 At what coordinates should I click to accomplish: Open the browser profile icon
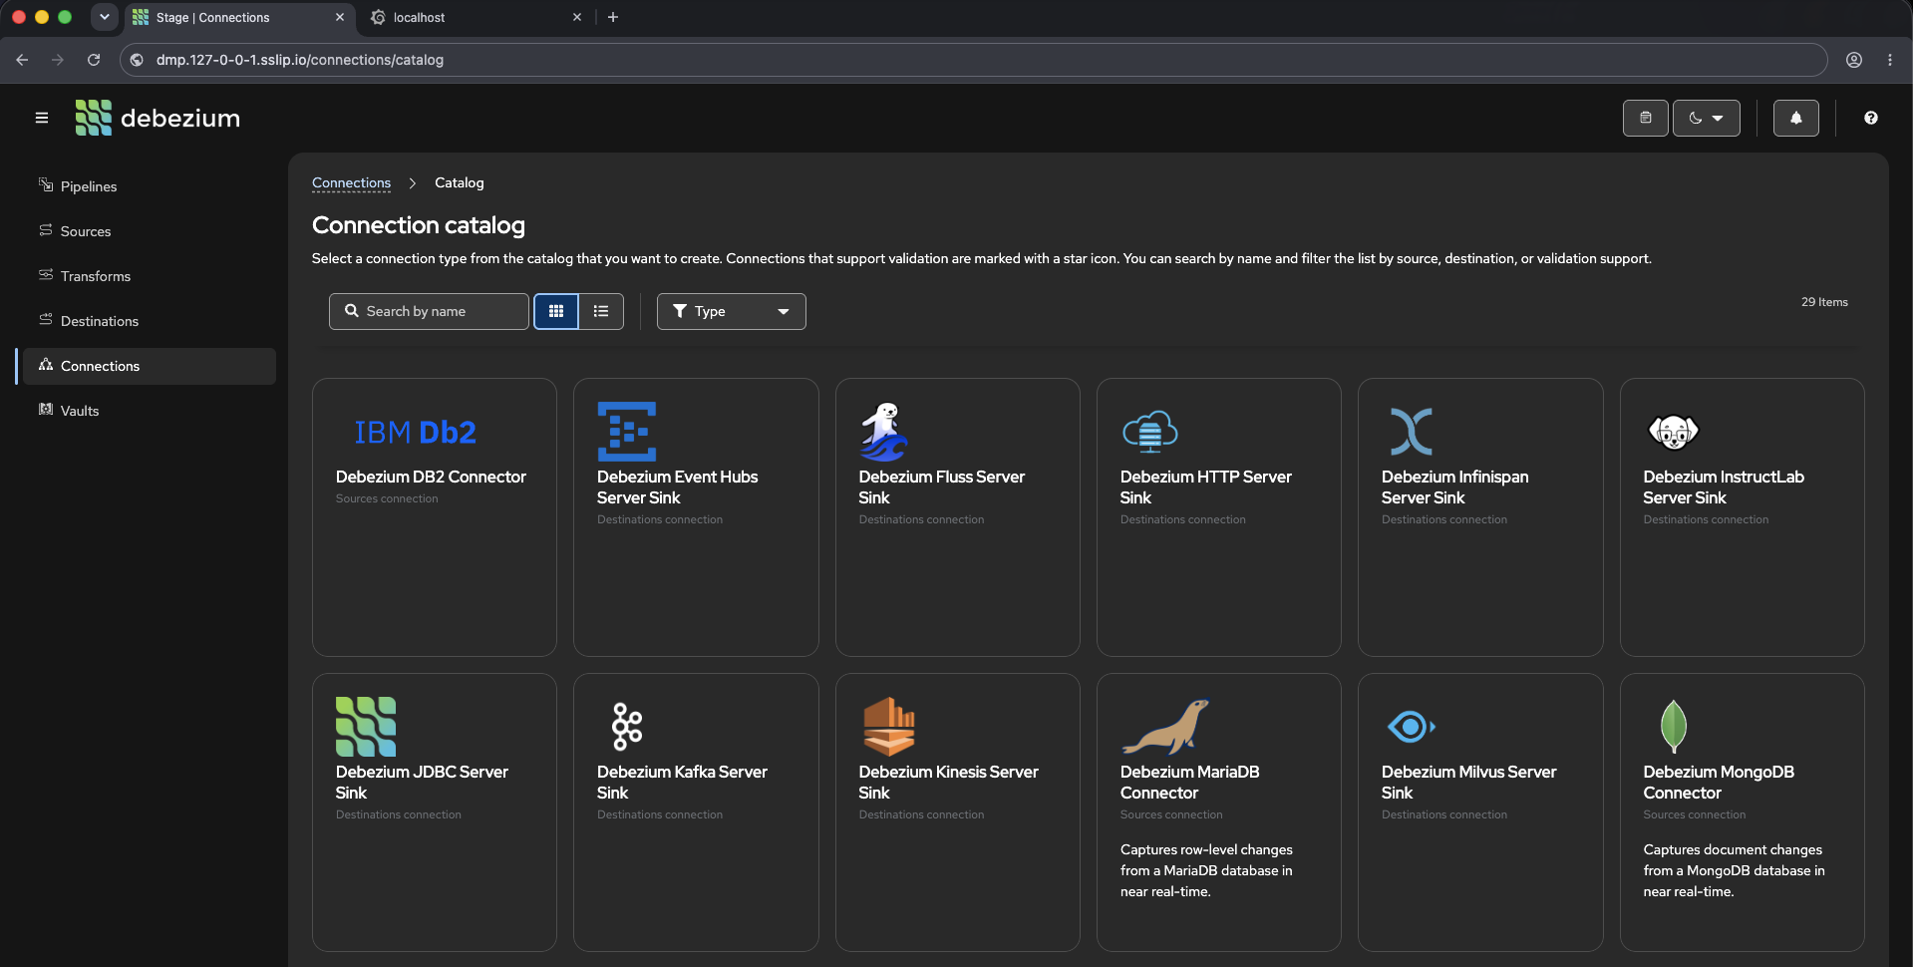coord(1854,60)
